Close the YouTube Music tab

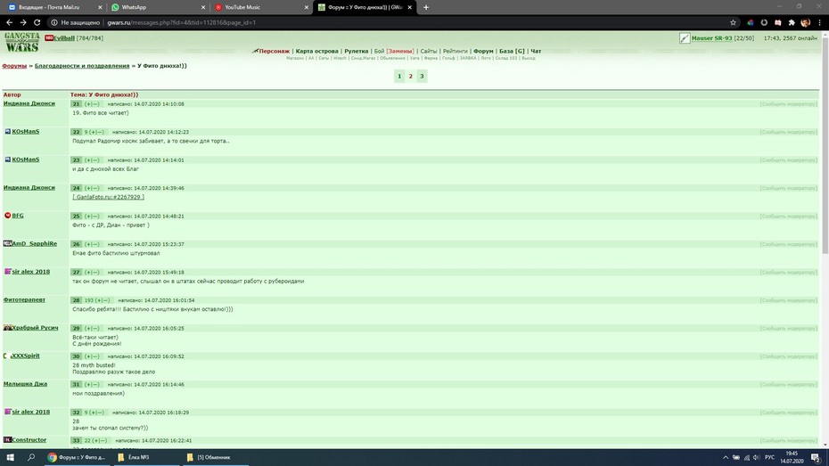coord(306,7)
